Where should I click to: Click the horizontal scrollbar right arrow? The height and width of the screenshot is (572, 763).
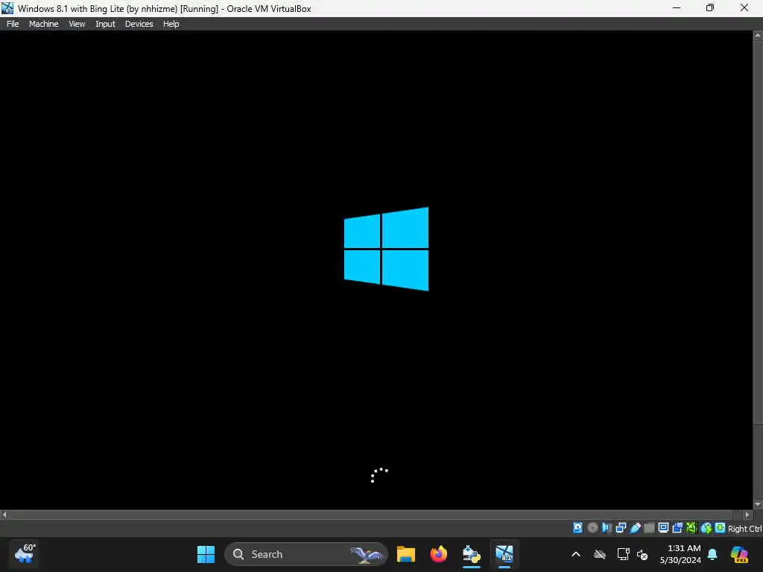(748, 514)
